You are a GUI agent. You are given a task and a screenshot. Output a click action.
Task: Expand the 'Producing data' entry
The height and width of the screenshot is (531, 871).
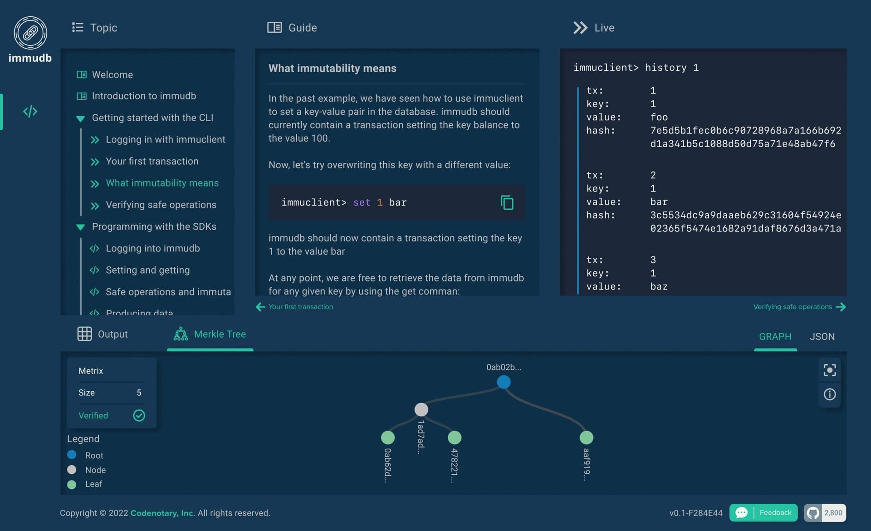pos(139,313)
